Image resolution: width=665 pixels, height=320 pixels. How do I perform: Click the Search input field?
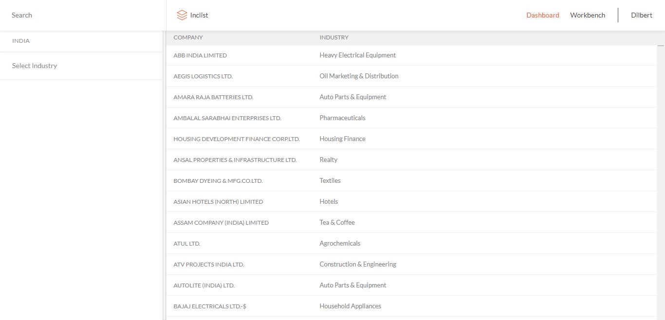coord(83,15)
